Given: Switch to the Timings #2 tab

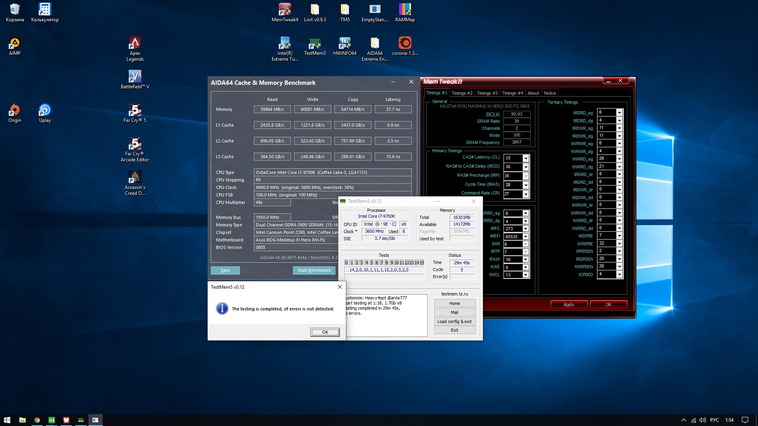Looking at the screenshot, I should [462, 93].
